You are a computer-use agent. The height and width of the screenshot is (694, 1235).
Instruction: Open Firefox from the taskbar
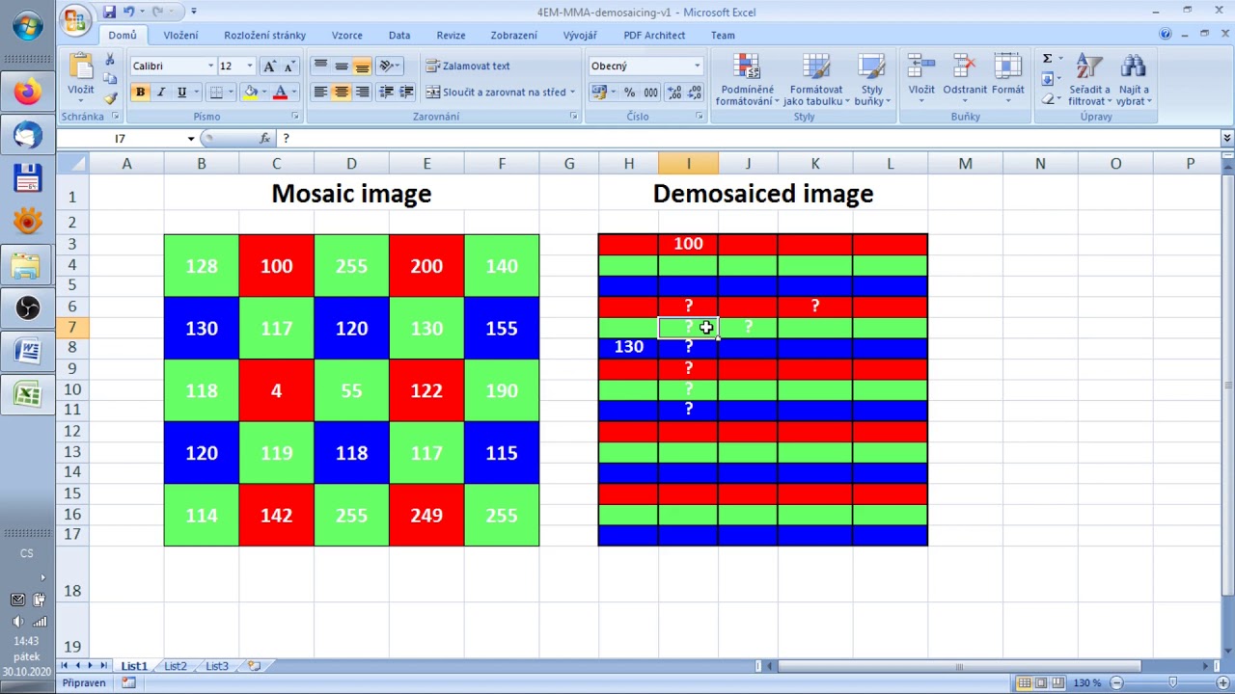pyautogui.click(x=27, y=93)
